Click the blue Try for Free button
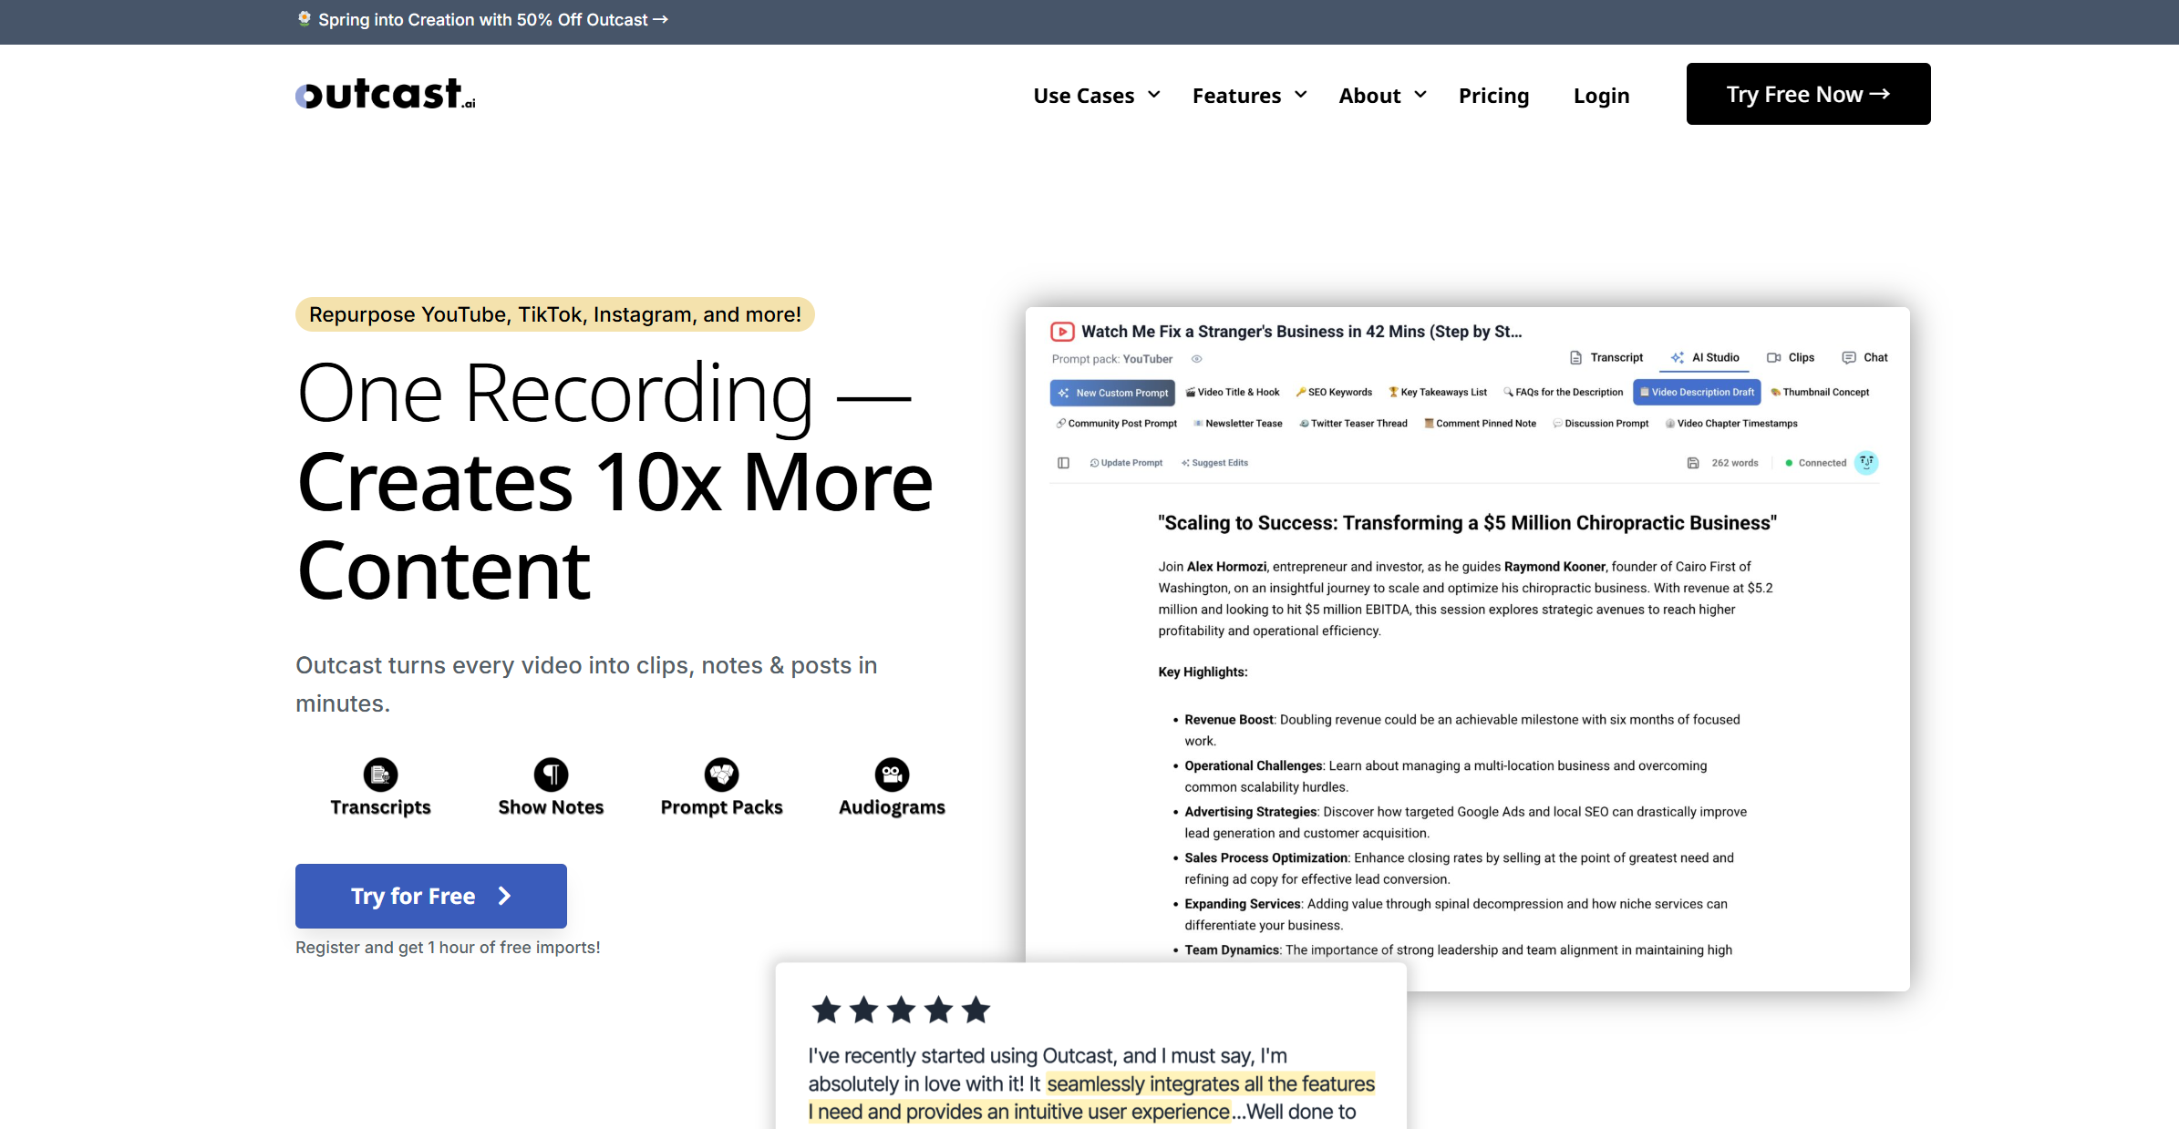 (x=431, y=896)
